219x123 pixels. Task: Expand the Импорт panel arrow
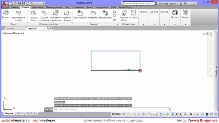click(144, 24)
